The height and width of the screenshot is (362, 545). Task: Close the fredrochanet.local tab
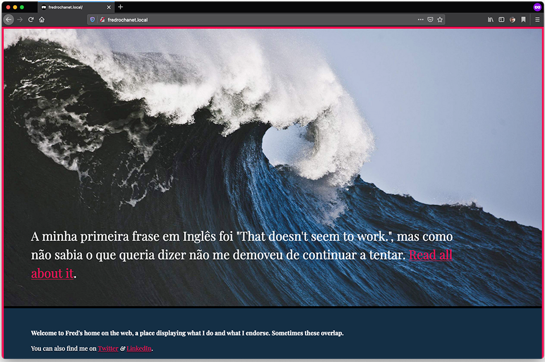pyautogui.click(x=109, y=7)
